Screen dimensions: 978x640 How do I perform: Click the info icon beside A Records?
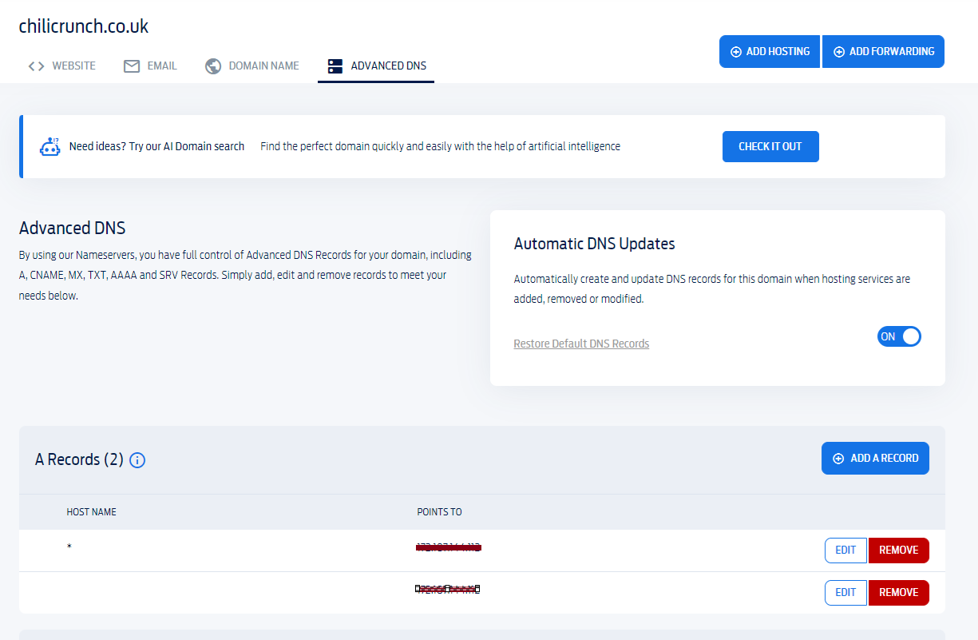[x=137, y=460]
